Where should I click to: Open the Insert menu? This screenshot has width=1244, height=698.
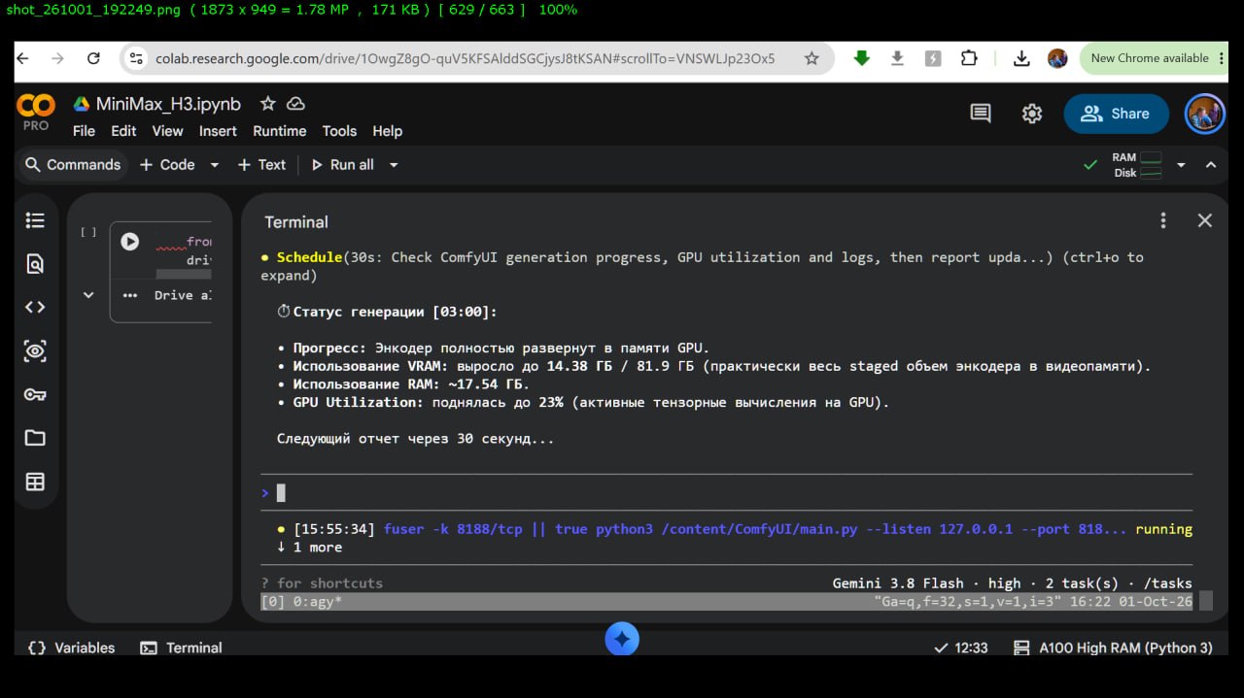click(x=218, y=131)
